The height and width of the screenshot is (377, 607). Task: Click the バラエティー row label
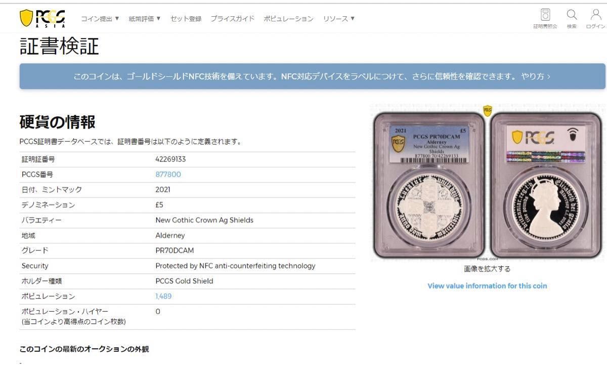tap(41, 220)
